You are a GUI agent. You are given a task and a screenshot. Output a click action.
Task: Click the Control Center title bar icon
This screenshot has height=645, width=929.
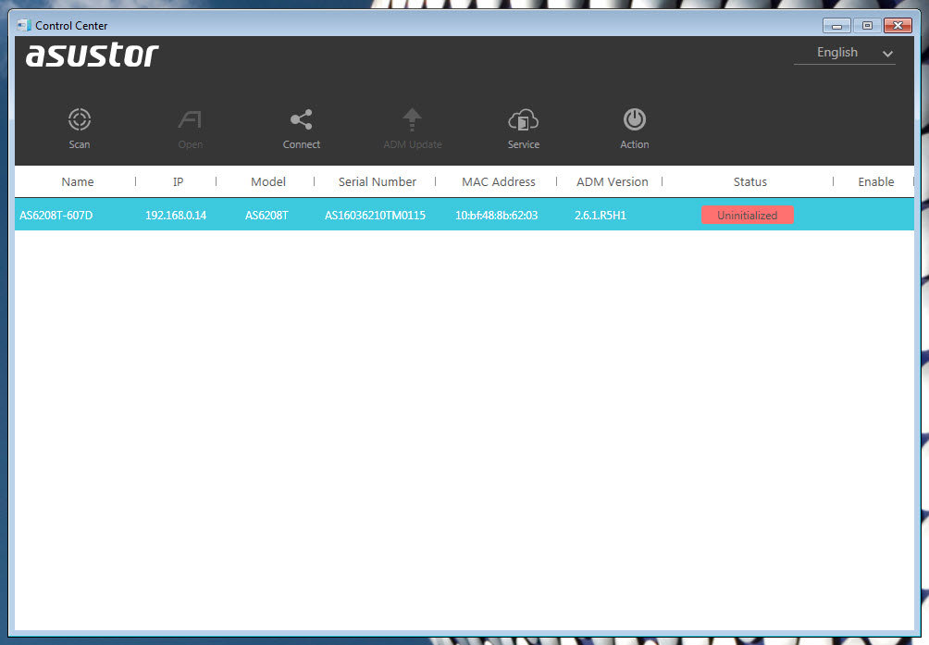click(x=24, y=26)
